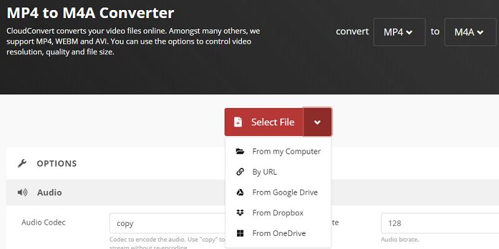Screen dimensions: 499x249
Task: Open the MP4 source format dropdown
Action: coord(399,32)
